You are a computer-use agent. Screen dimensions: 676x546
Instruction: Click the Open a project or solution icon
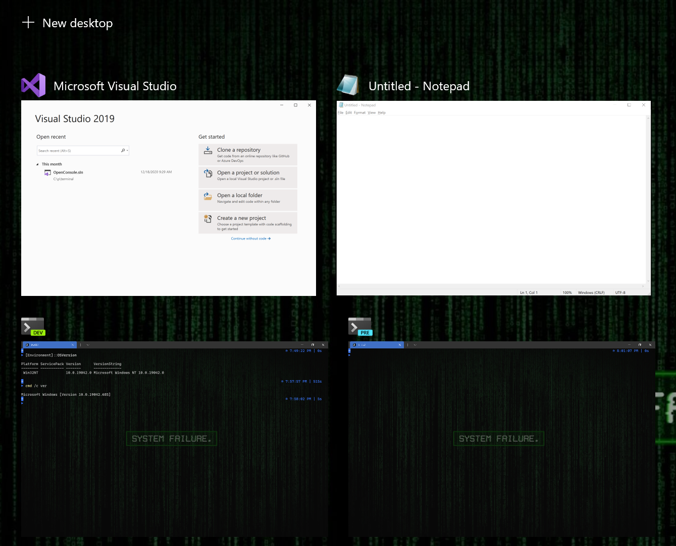tap(207, 174)
